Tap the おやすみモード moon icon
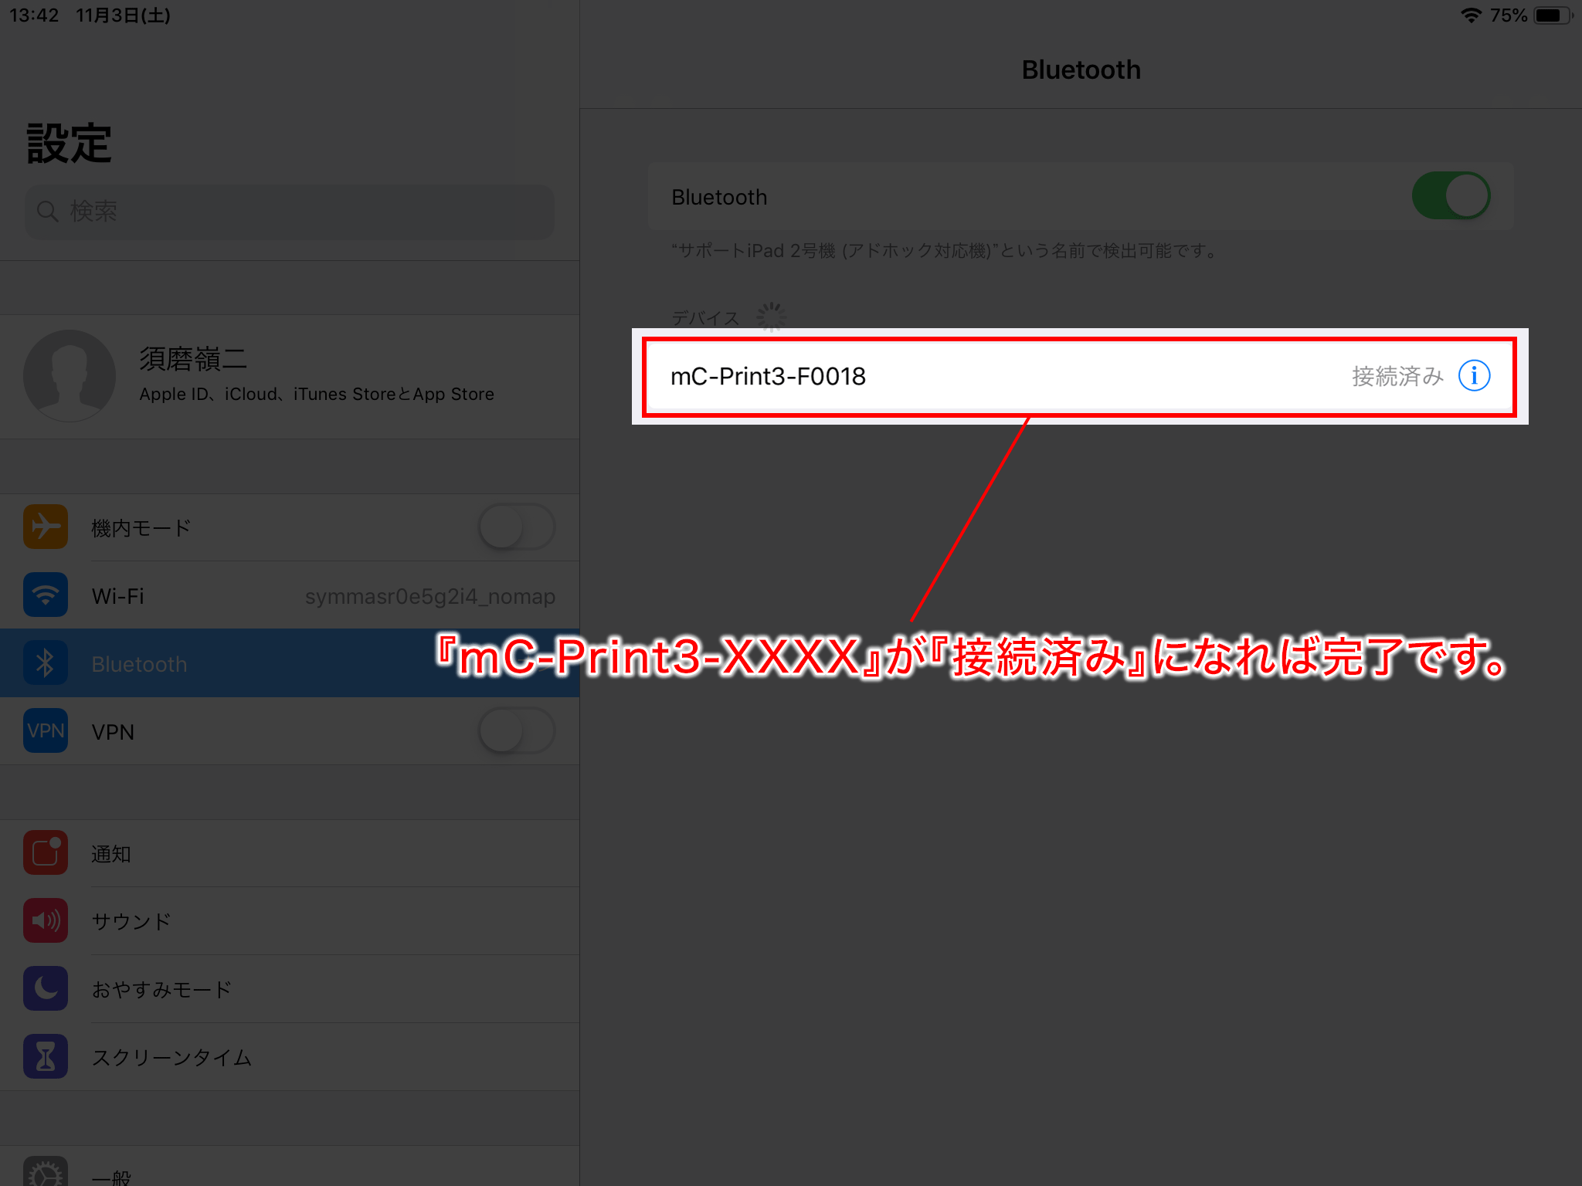This screenshot has height=1186, width=1582. click(x=46, y=988)
